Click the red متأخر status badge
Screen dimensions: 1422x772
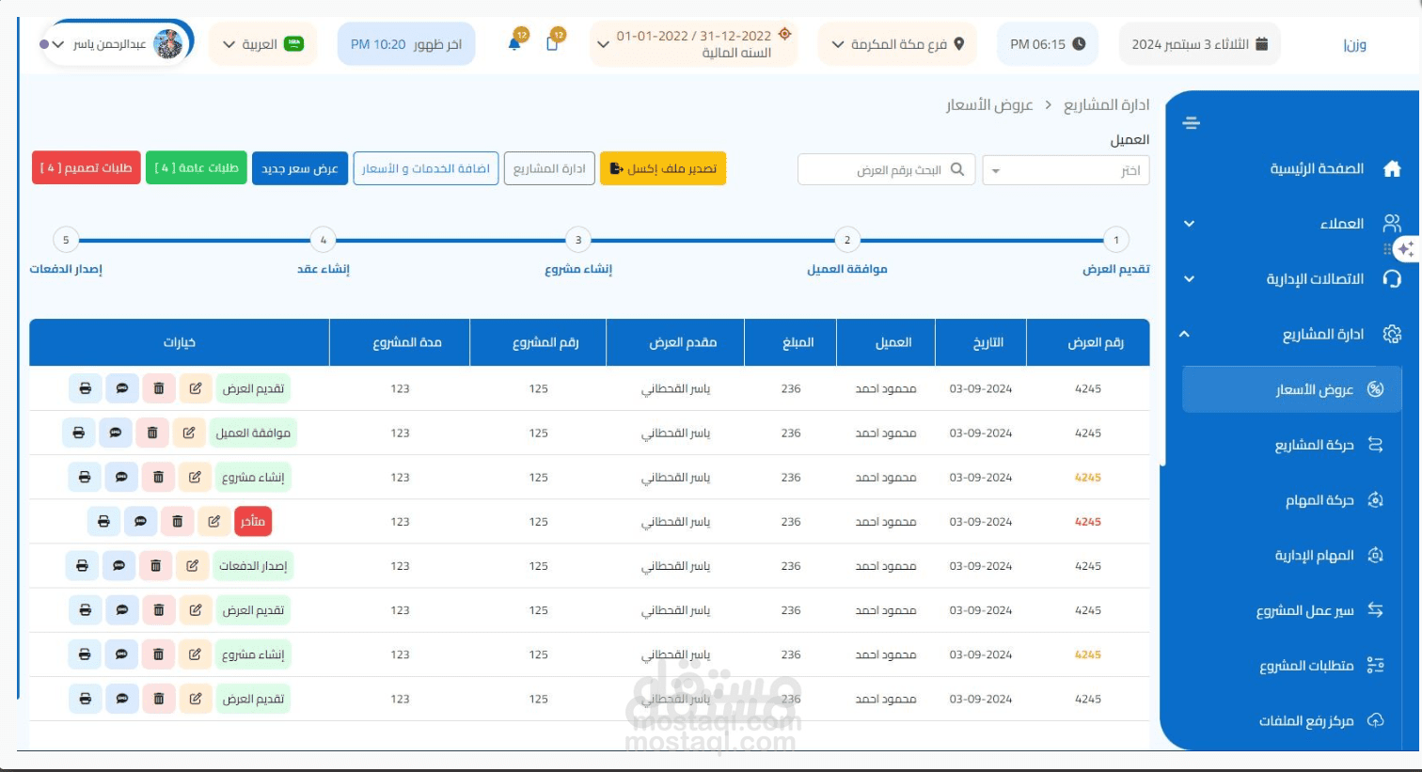click(x=253, y=521)
